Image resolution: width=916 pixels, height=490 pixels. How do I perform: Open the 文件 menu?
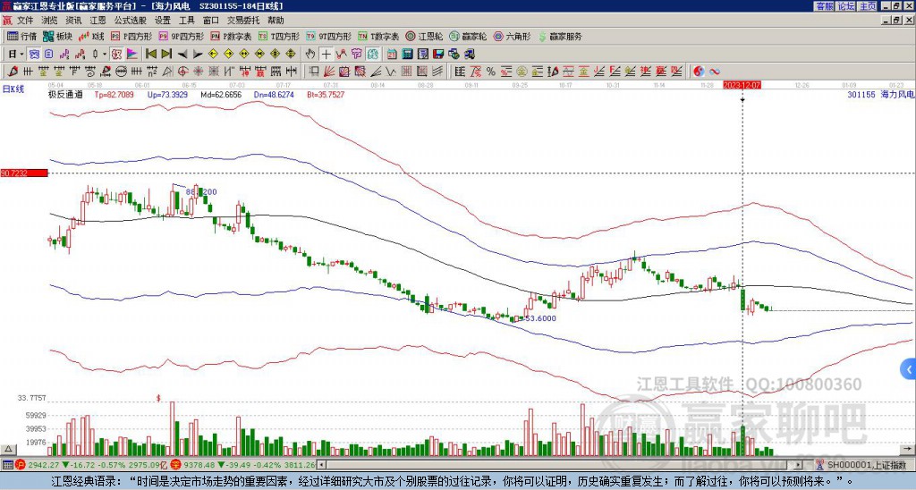[x=25, y=21]
